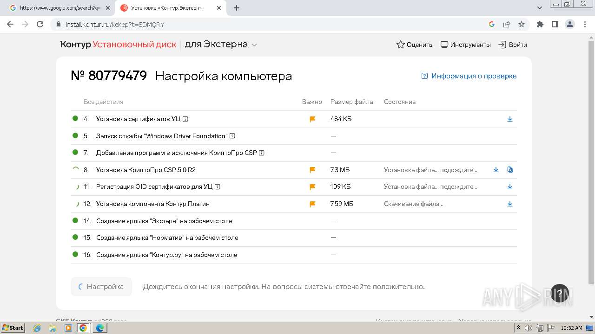Screen dimensions: 595x334
Task: Open the media player taskbar icon
Action: pos(68,328)
